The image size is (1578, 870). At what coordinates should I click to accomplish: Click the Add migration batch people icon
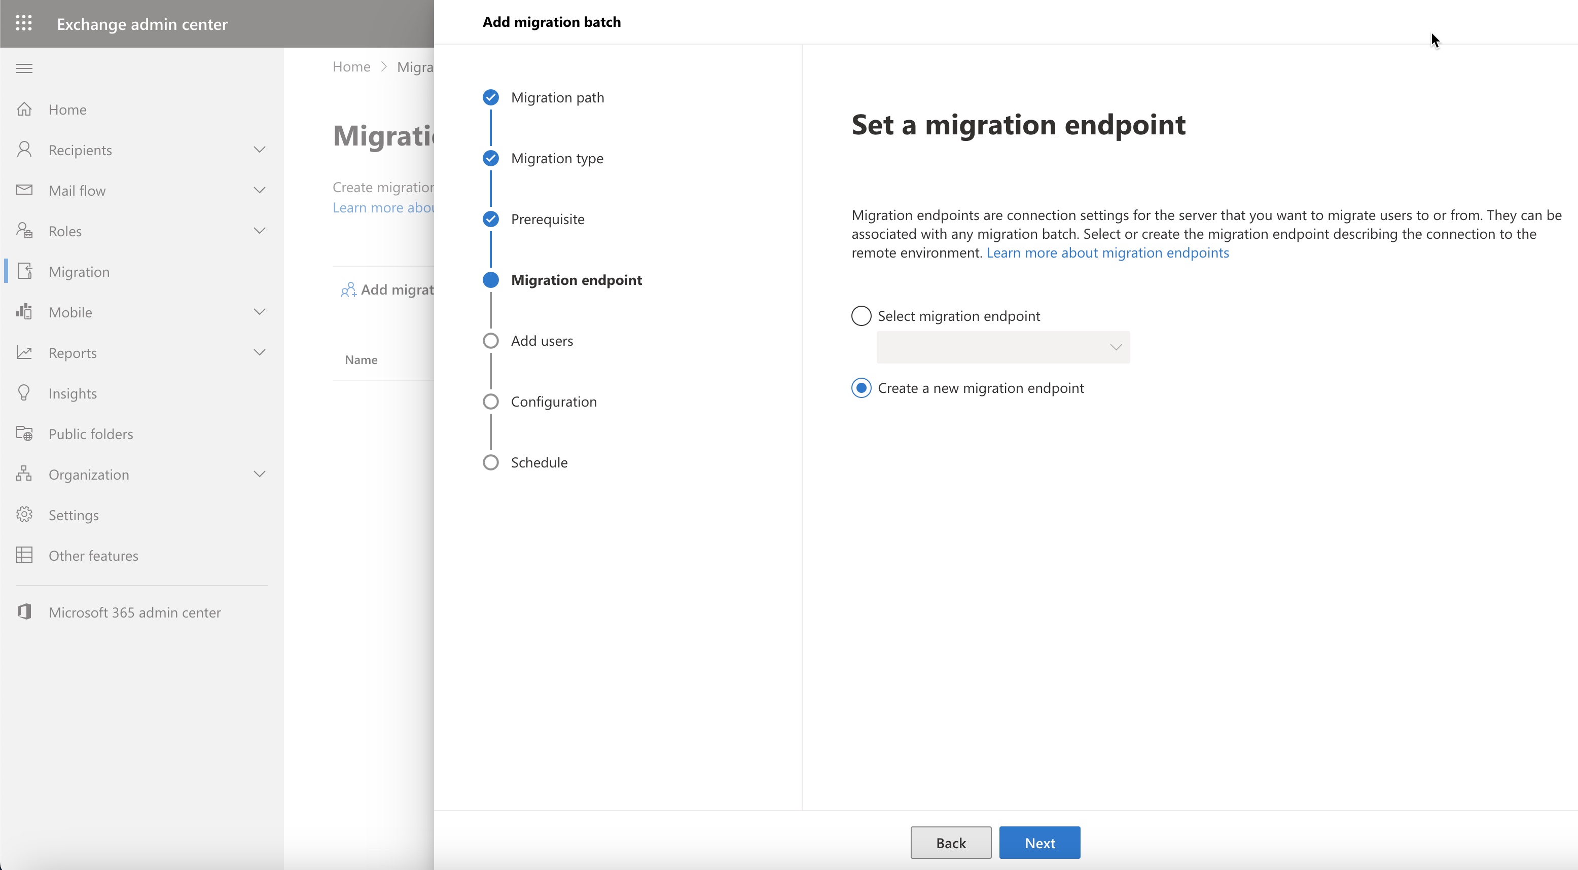pos(348,290)
